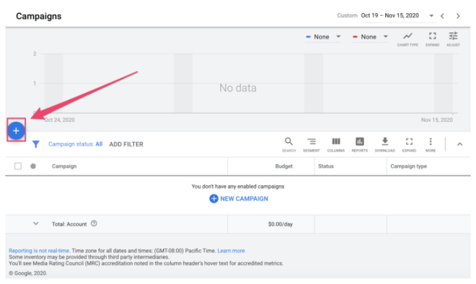Viewport: 476px width, 284px height.
Task: Open the Reports icon
Action: click(x=359, y=144)
